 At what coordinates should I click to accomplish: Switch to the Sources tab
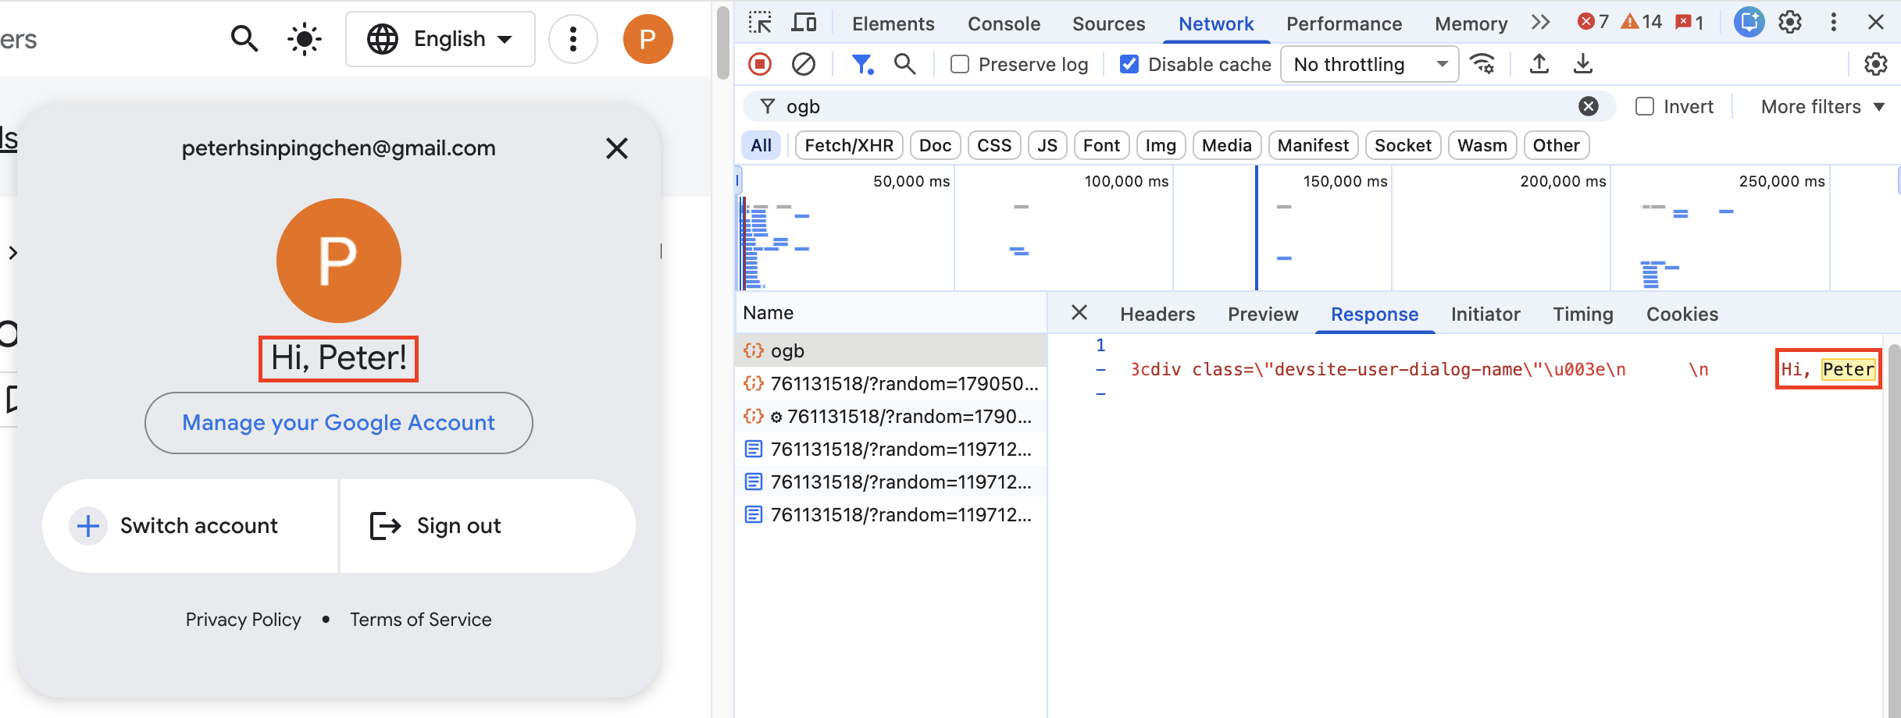[1108, 24]
